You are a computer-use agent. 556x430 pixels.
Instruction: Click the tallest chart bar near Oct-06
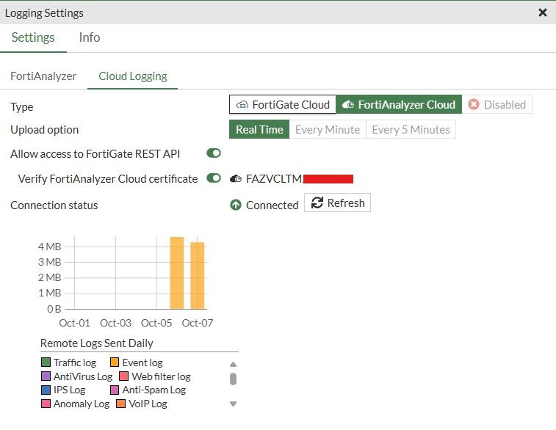tap(177, 273)
